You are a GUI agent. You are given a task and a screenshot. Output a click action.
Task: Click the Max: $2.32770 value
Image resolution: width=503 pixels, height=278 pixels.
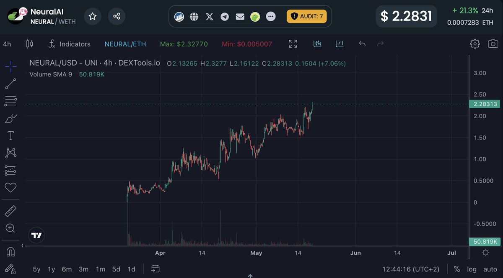click(x=184, y=44)
